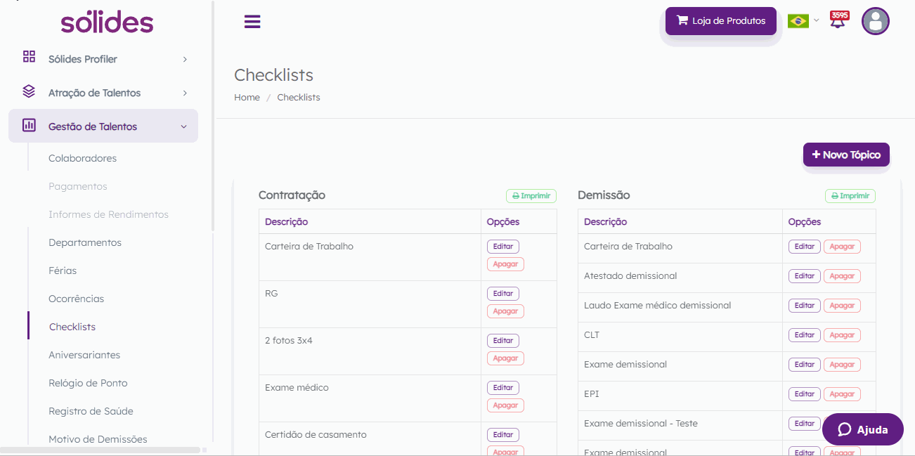Expand the Atração de Talentos chevron
915x456 pixels.
coord(185,93)
